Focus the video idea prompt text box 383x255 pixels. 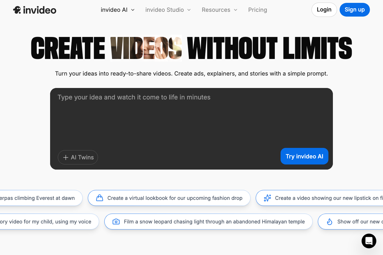191,118
